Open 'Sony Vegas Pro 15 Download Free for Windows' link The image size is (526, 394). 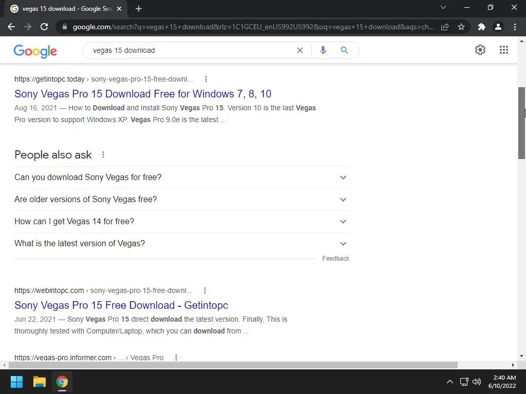143,94
